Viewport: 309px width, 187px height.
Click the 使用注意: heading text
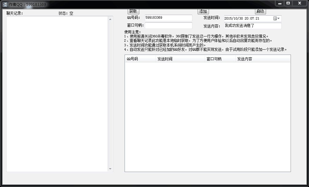(133, 32)
